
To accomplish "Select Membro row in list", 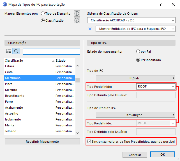I will point(40,90).
